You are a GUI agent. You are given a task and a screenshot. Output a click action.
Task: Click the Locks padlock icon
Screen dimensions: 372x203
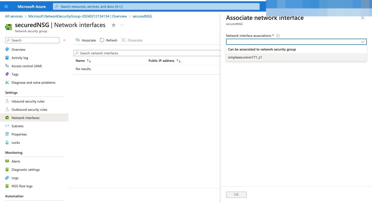coord(7,142)
